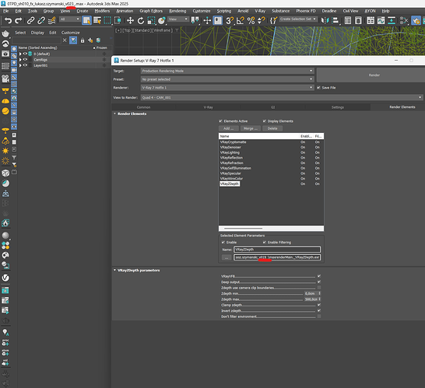Open the Renderer V-Ray 7 dropdown
Image resolution: width=425 pixels, height=388 pixels.
(x=227, y=88)
